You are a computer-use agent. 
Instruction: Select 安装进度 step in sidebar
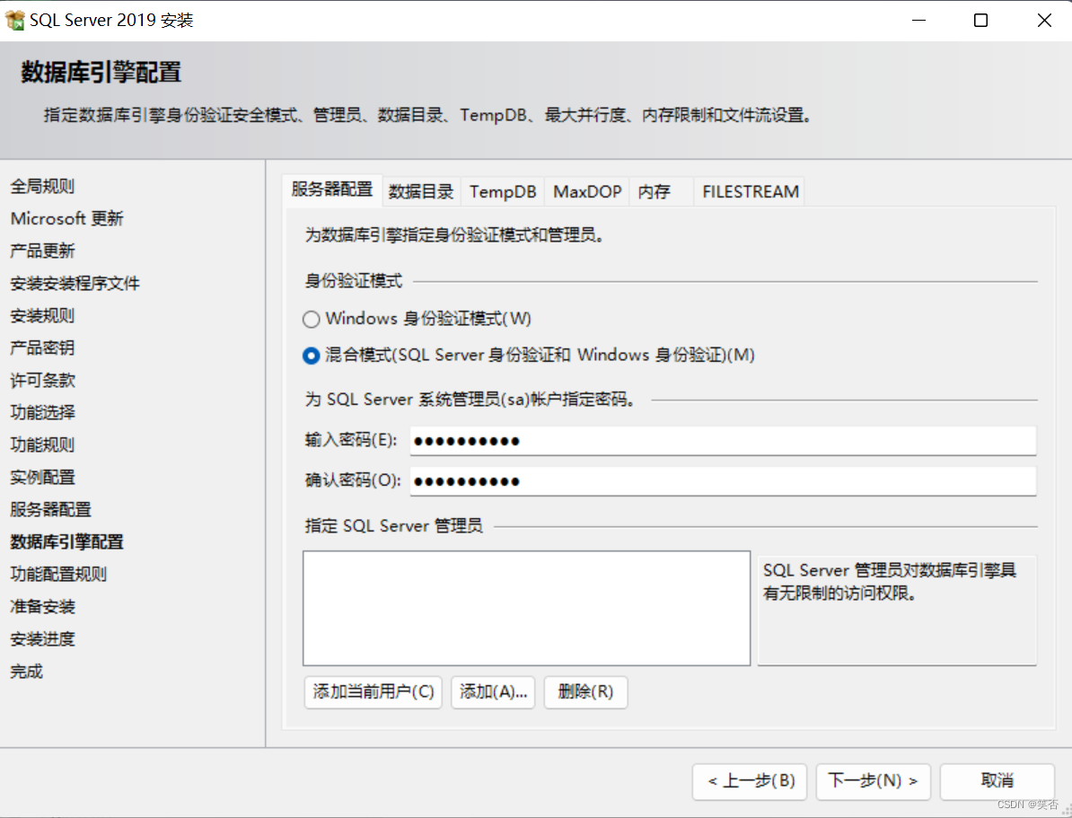[x=42, y=639]
